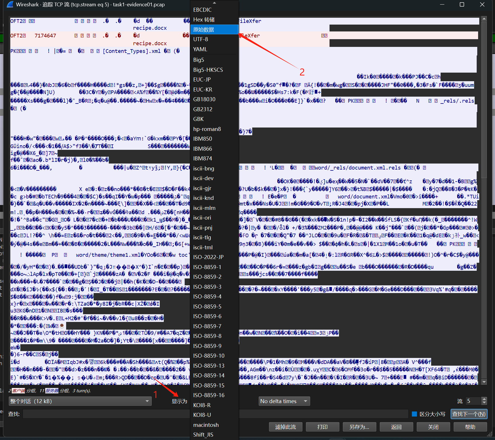Image resolution: width=495 pixels, height=440 pixels.
Task: Choose GB18030 encoding
Action: 214,99
